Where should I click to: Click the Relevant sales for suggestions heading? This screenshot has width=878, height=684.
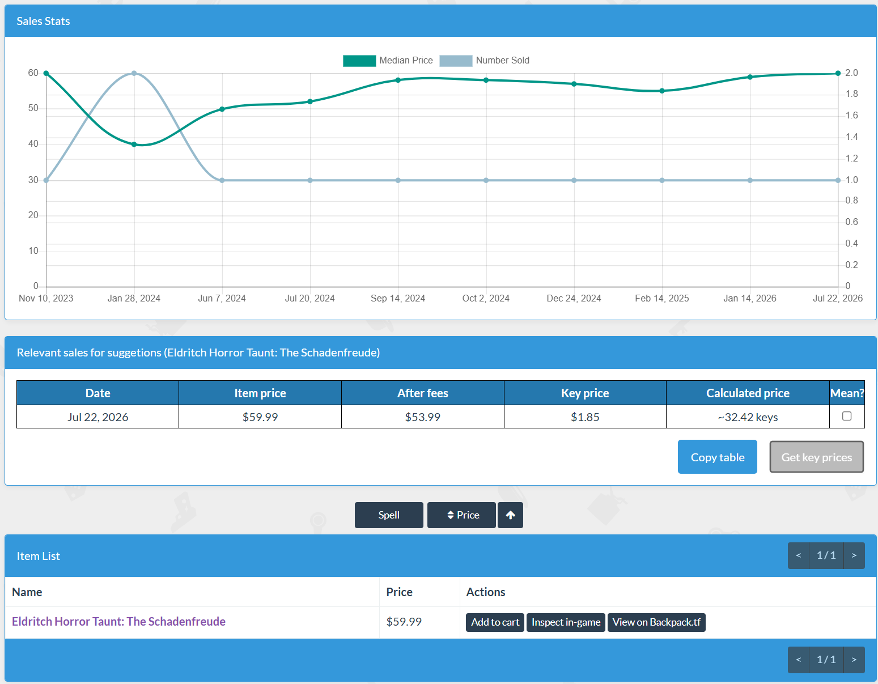[x=198, y=352]
